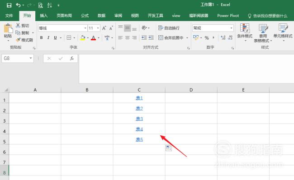The width and height of the screenshot is (294, 180).
Task: Open Customize Quick Access Toolbar arrow
Action: click(58, 5)
